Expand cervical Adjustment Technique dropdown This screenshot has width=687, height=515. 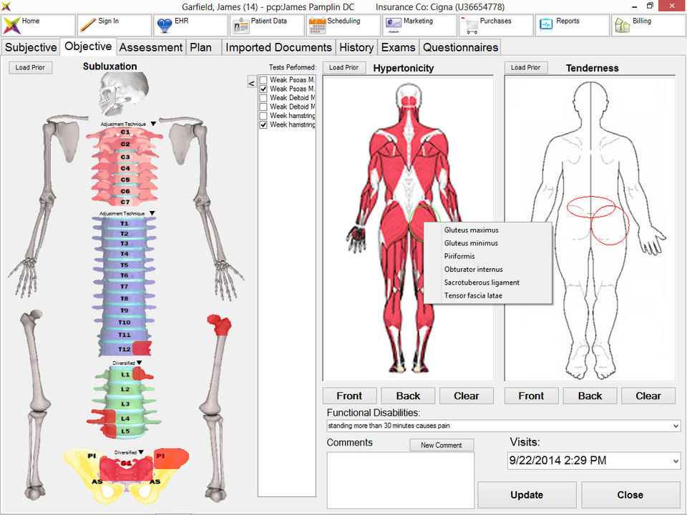153,124
